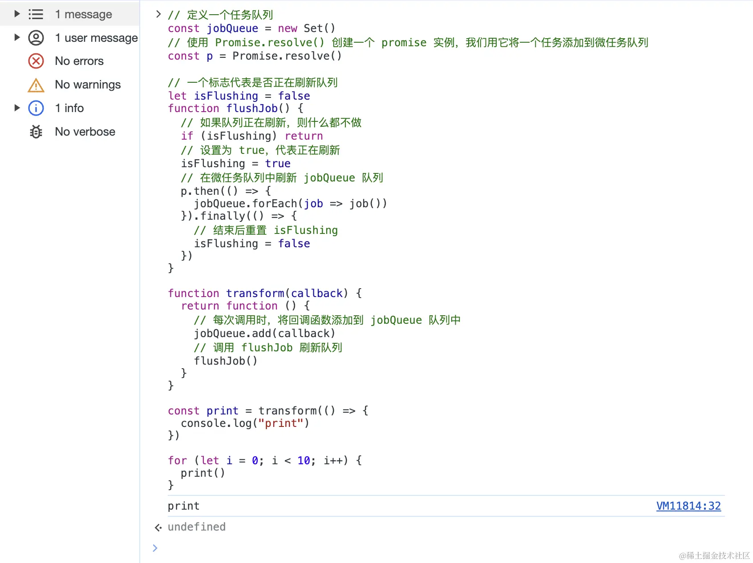The height and width of the screenshot is (563, 753).
Task: Click the "if (isFlushing) return" code line
Action: (252, 136)
